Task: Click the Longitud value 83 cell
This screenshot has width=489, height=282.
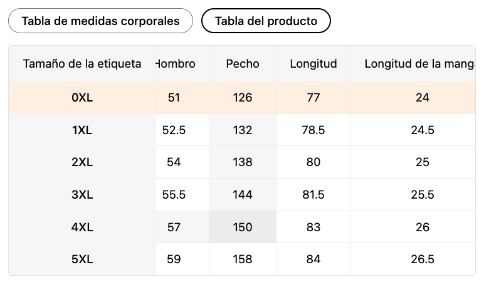Action: click(313, 227)
